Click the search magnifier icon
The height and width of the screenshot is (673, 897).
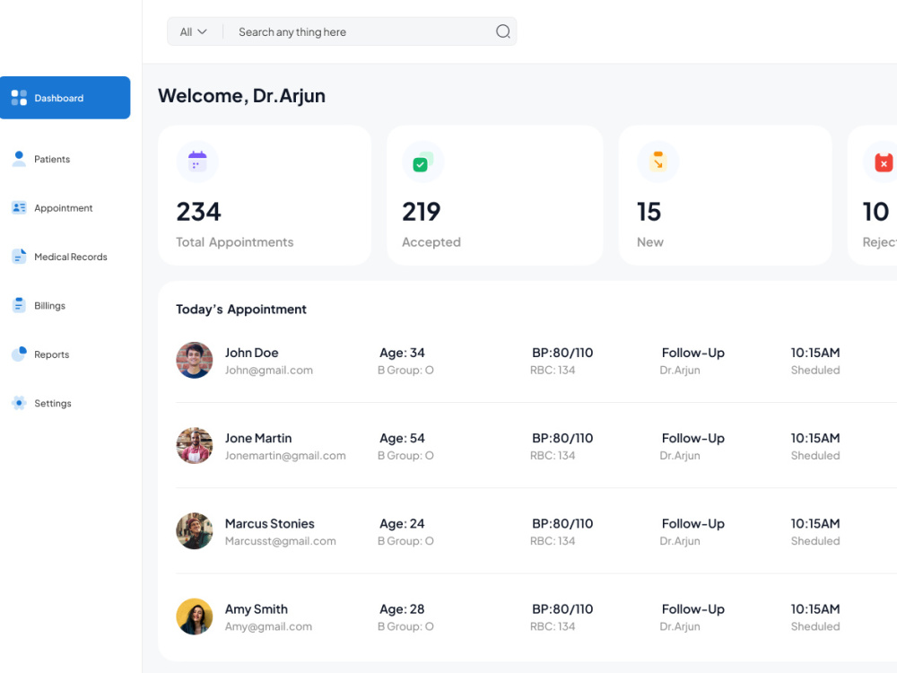point(503,31)
